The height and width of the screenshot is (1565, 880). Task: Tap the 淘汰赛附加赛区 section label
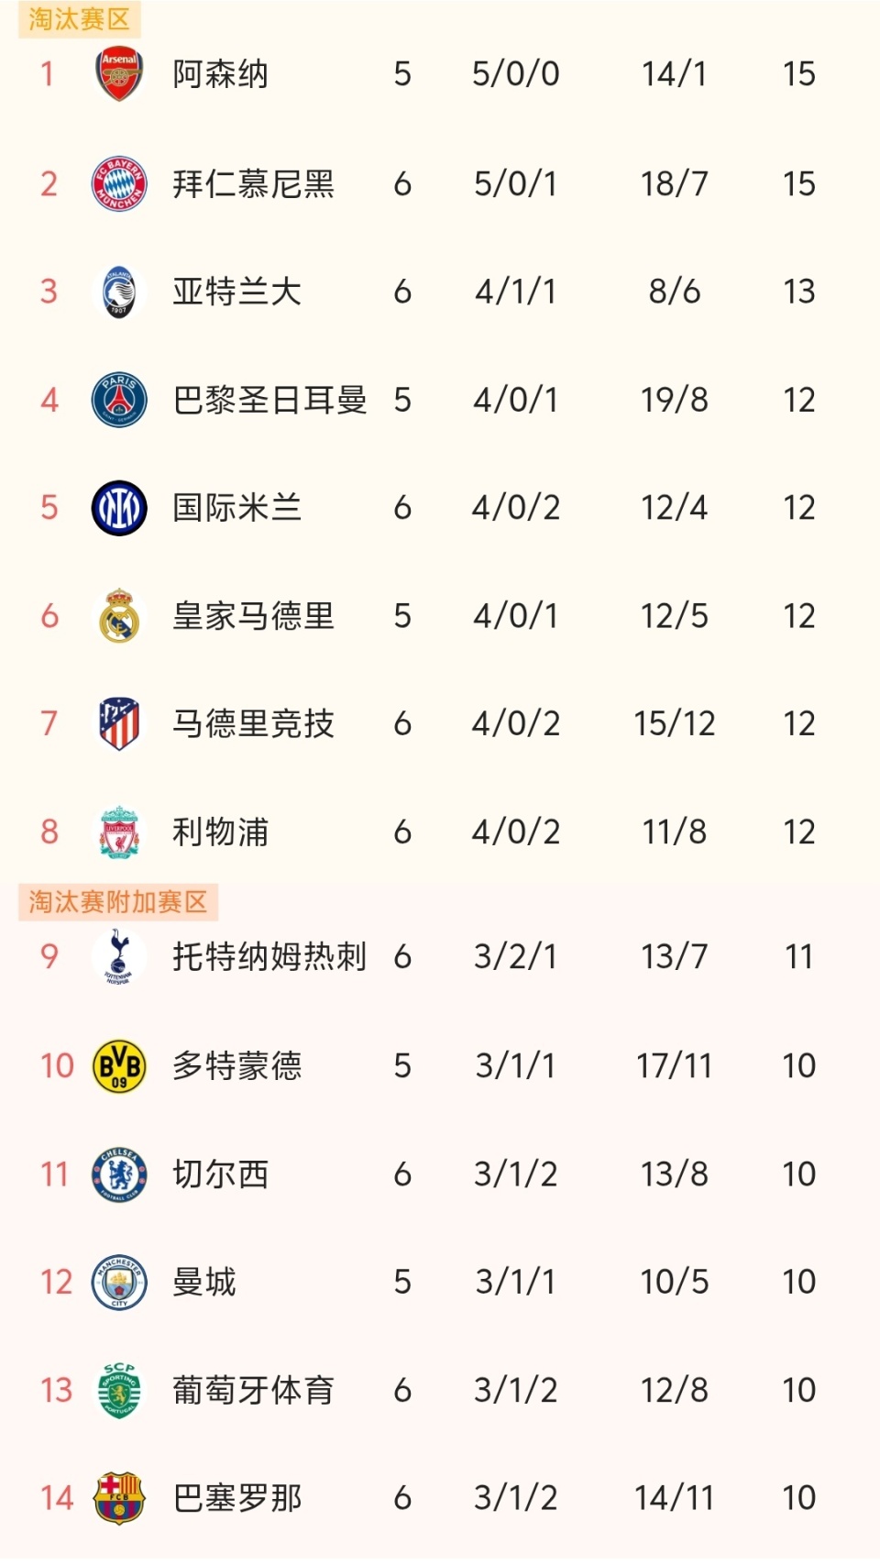118,902
